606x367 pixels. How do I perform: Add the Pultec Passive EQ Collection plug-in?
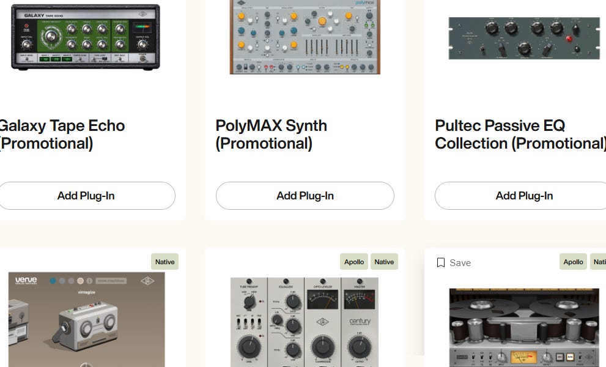520,196
